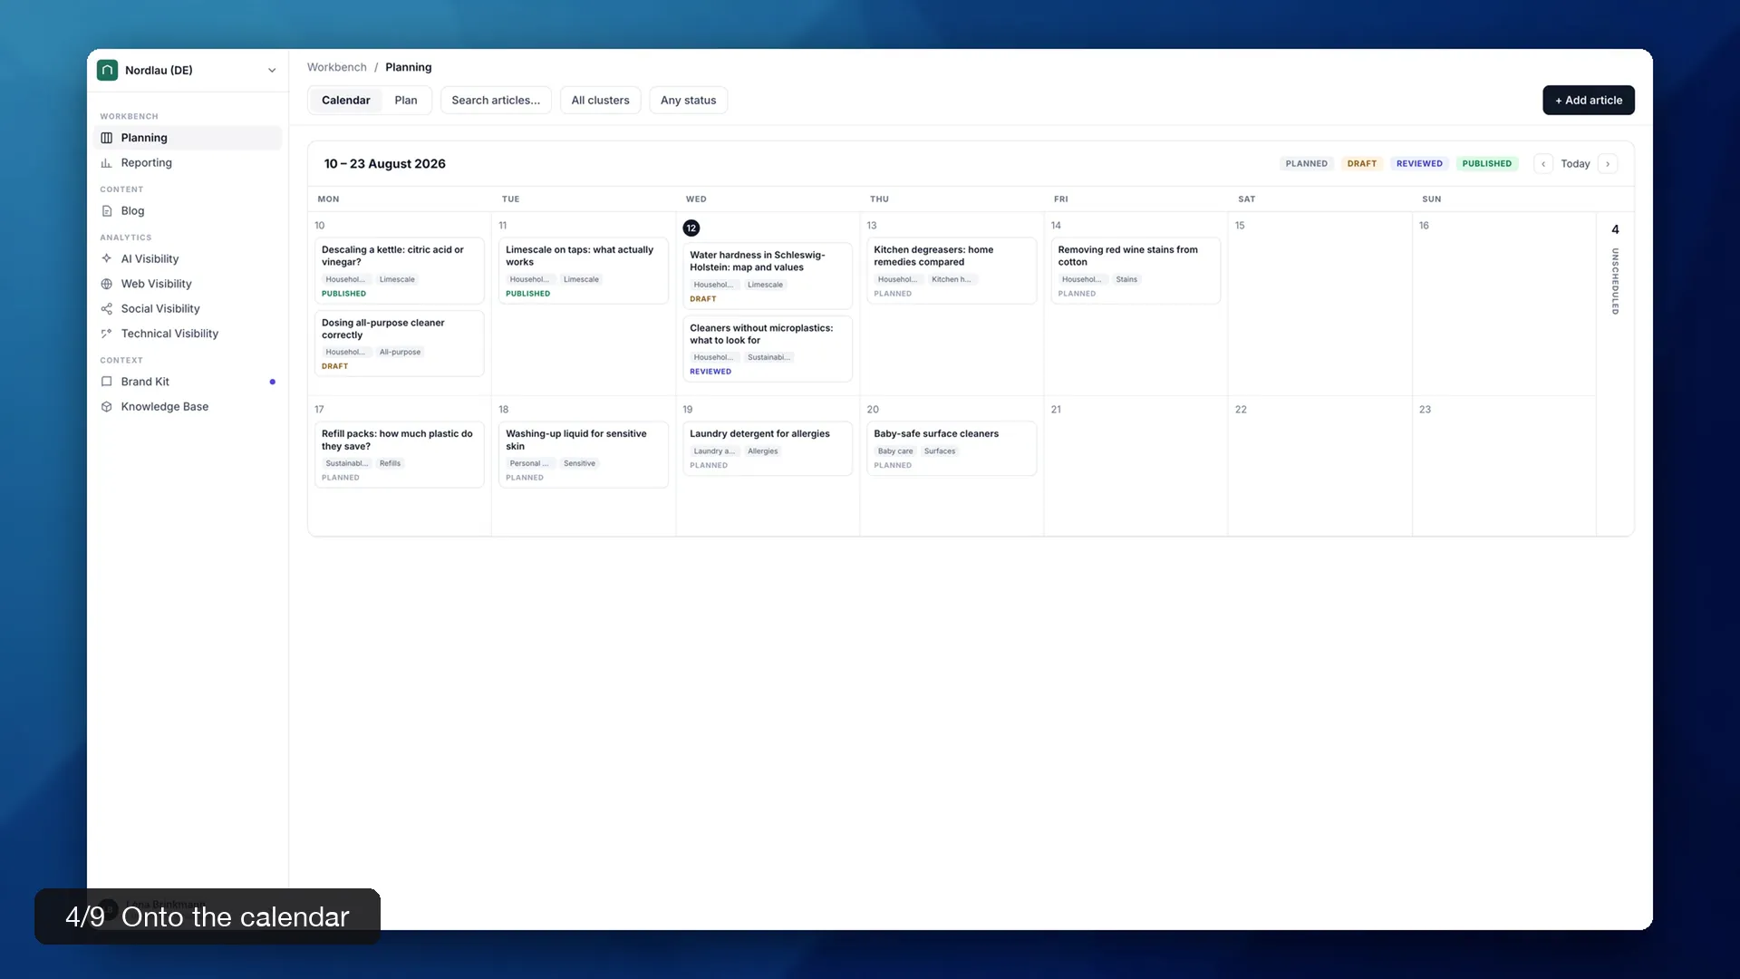Viewport: 1740px width, 979px height.
Task: Click the Reporting bar chart icon
Action: click(107, 163)
